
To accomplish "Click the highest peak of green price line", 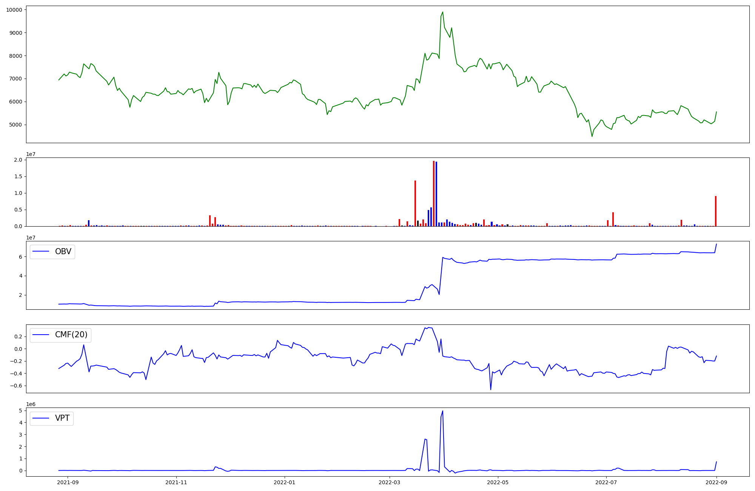I will click(443, 12).
